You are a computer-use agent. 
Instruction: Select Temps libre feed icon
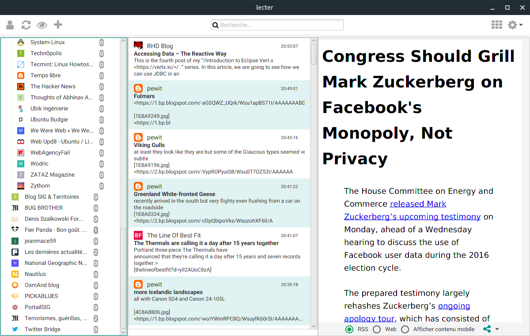[20, 76]
